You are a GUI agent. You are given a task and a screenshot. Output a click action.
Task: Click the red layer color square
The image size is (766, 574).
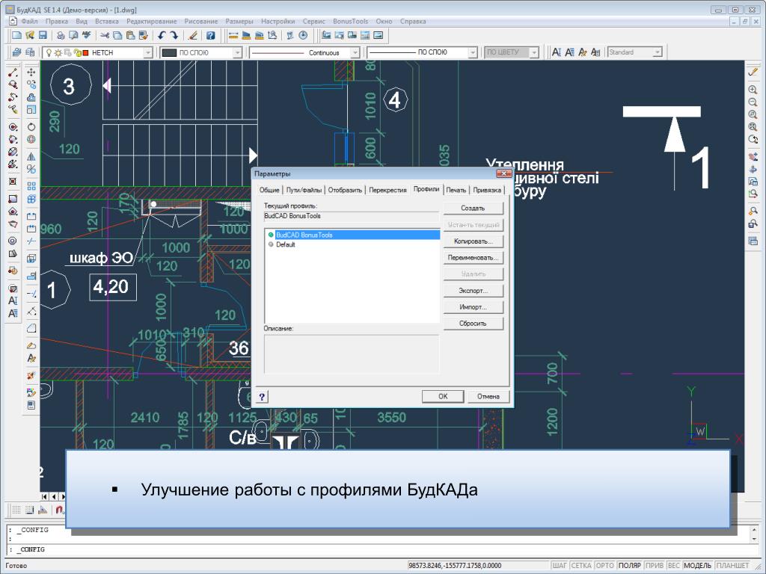[85, 53]
